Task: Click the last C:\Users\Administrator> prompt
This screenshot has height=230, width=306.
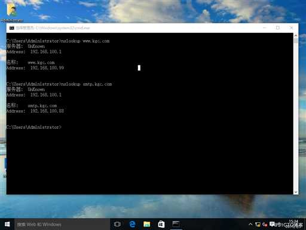Action: point(34,127)
